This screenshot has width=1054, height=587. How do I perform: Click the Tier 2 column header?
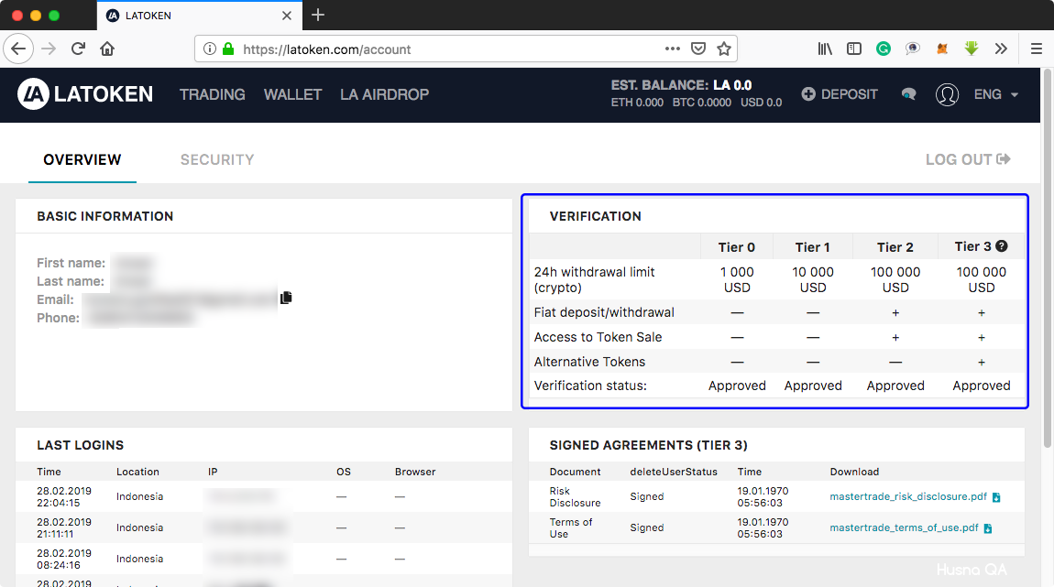coord(895,247)
